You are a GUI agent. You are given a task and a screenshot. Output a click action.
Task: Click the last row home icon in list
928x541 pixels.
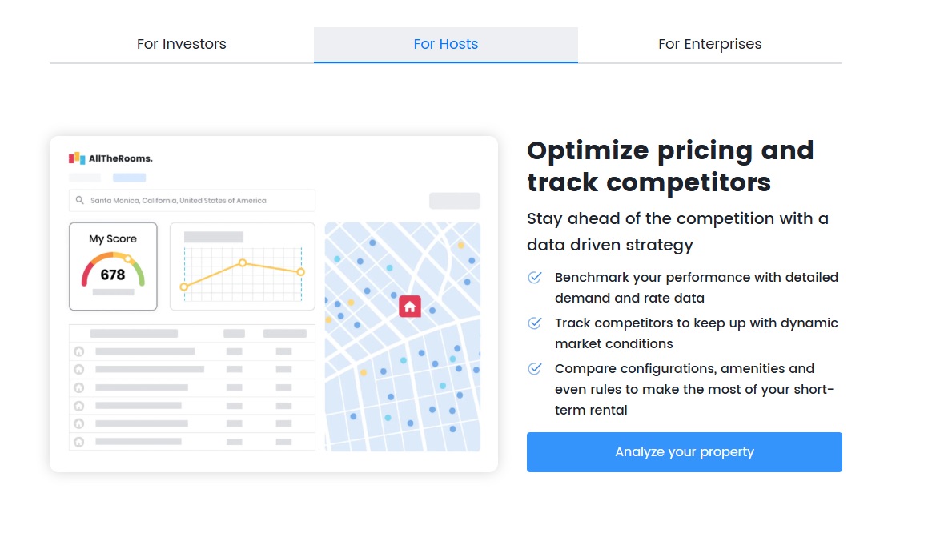click(78, 442)
